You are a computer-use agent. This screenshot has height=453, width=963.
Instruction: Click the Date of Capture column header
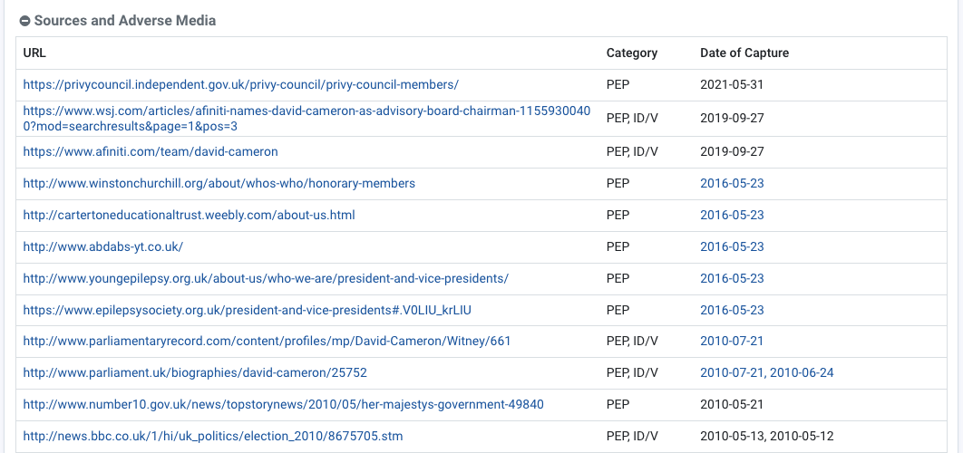(744, 53)
